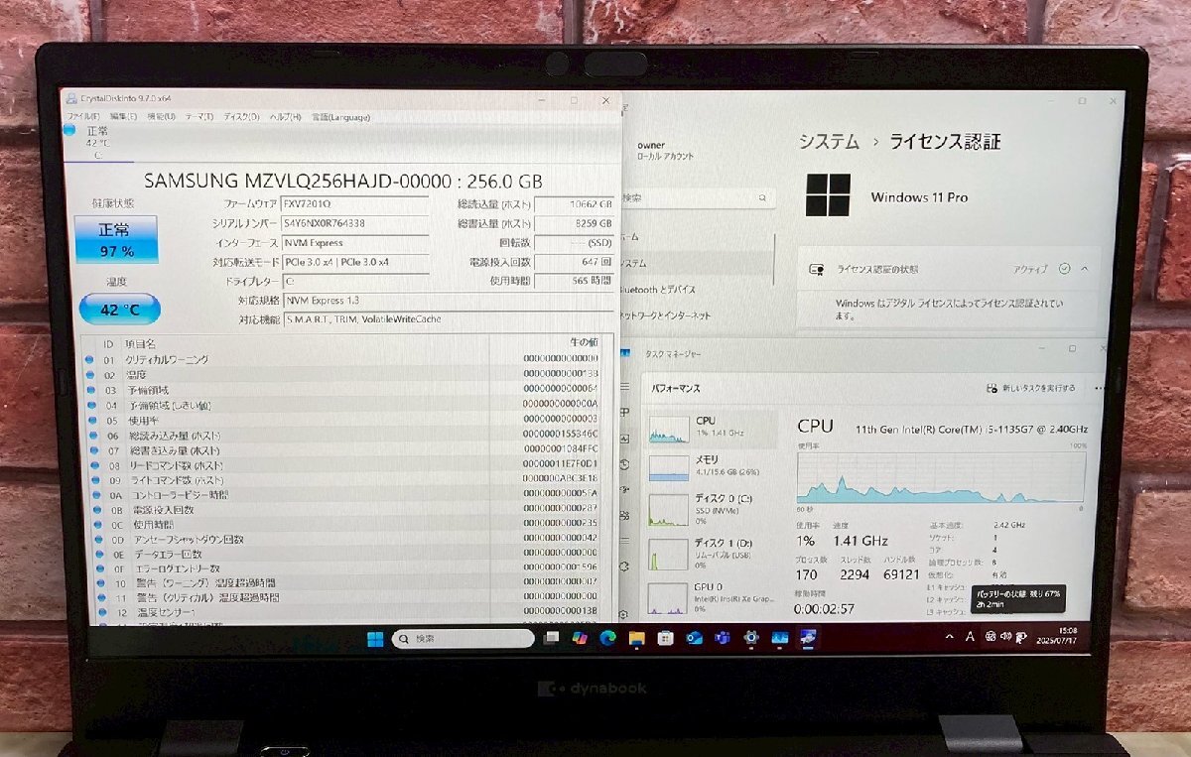The image size is (1191, 757).
Task: Click the firmware field FXV7201Q
Action: (354, 203)
